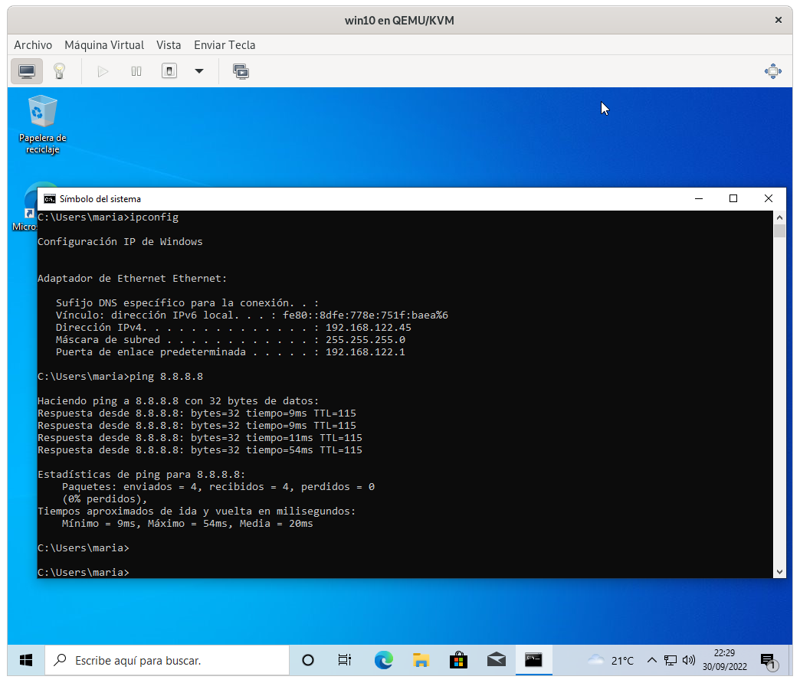Show hidden system tray icons
The image size is (800, 683).
click(x=652, y=660)
